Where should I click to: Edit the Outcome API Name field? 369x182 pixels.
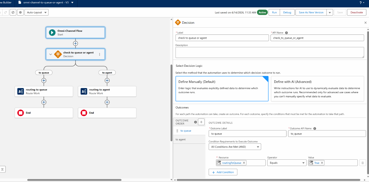(327, 134)
